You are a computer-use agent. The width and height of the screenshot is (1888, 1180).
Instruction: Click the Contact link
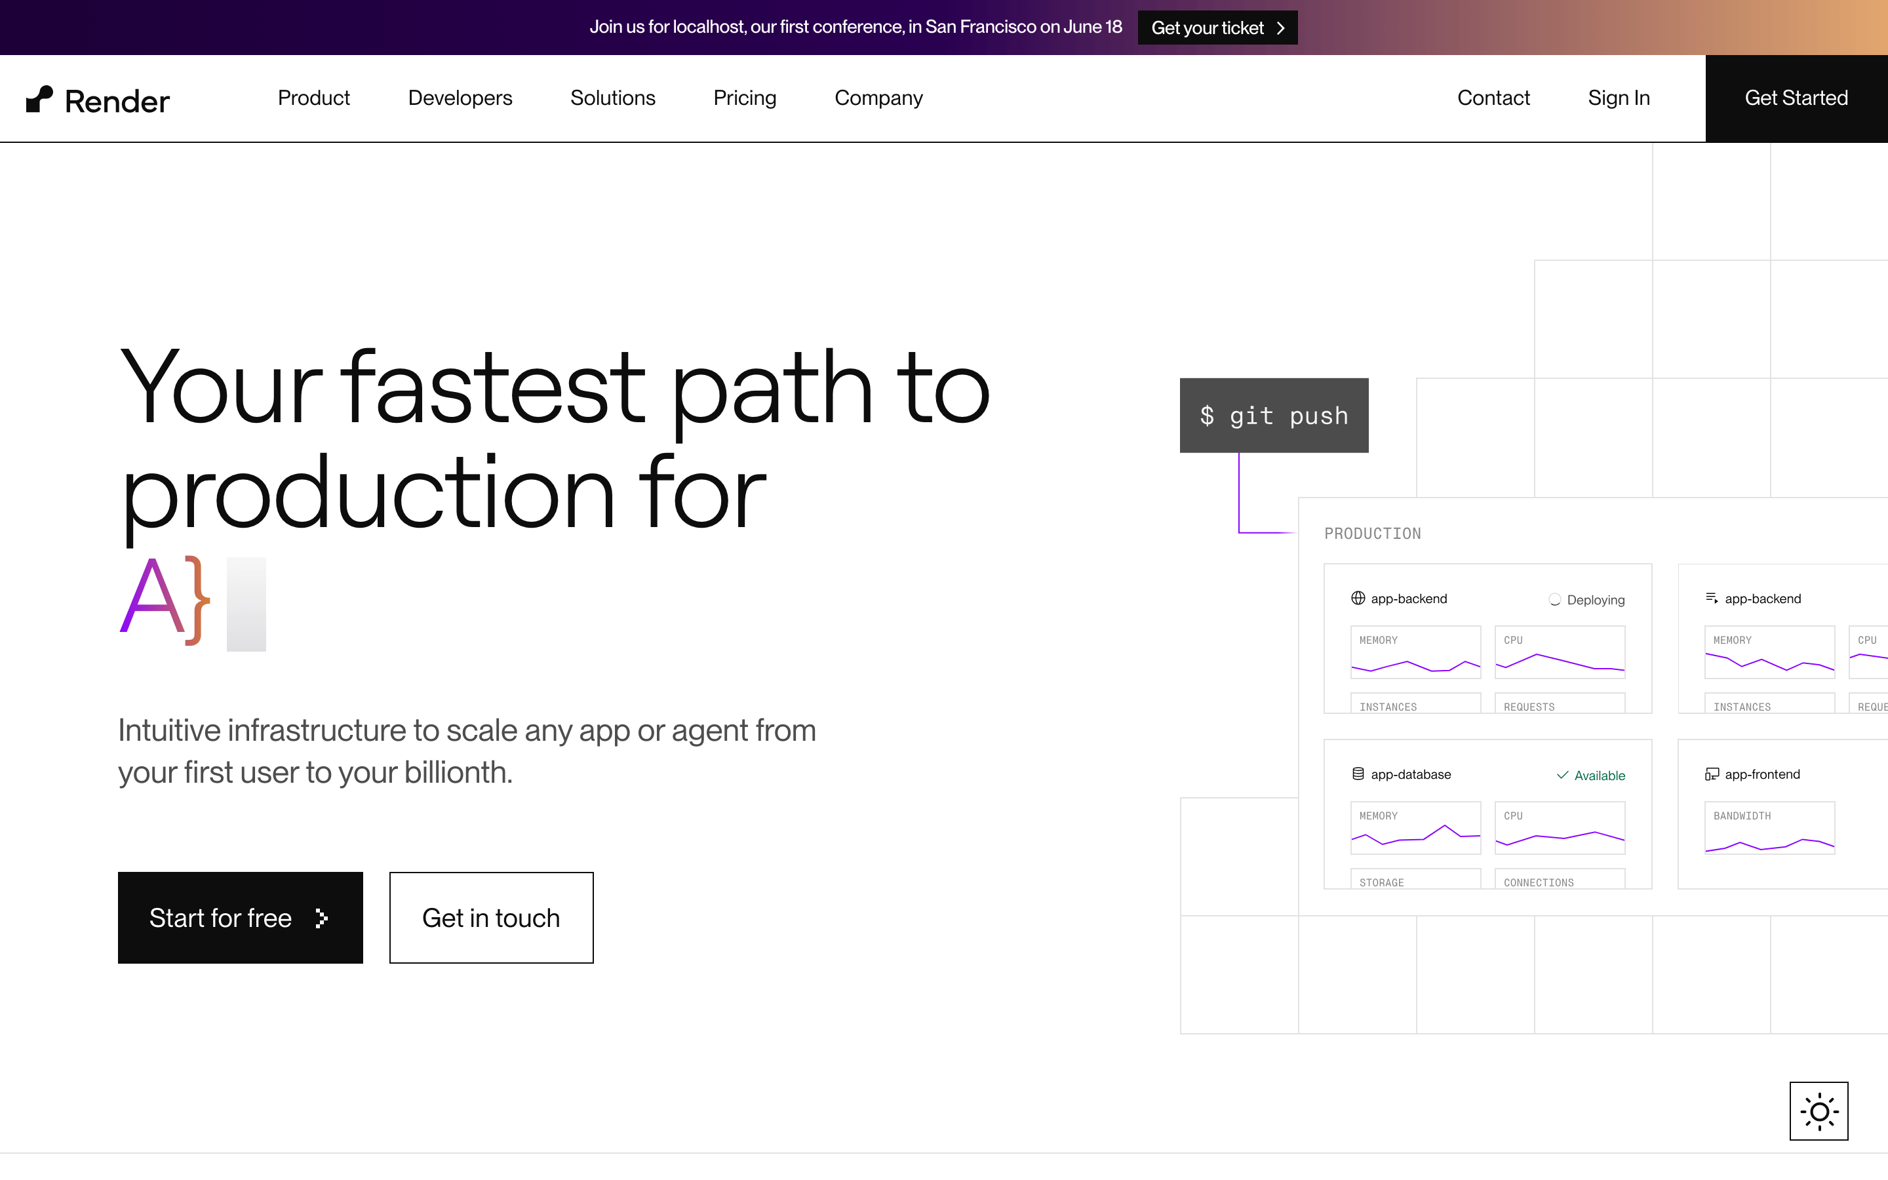point(1493,98)
